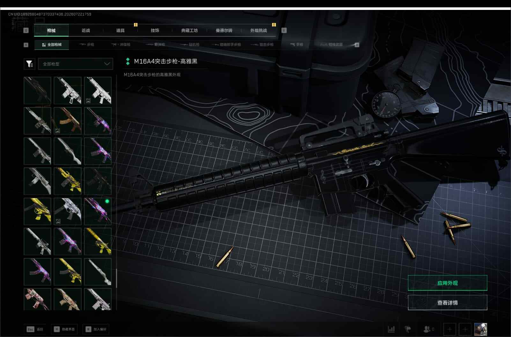Open the 外观挑战 tab
This screenshot has height=337, width=511.
tap(258, 30)
